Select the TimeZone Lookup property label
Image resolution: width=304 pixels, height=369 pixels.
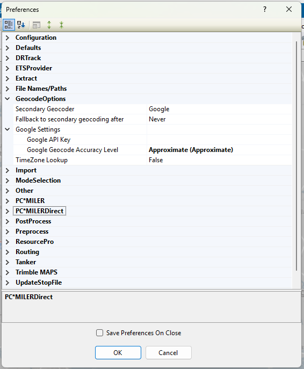(42, 160)
